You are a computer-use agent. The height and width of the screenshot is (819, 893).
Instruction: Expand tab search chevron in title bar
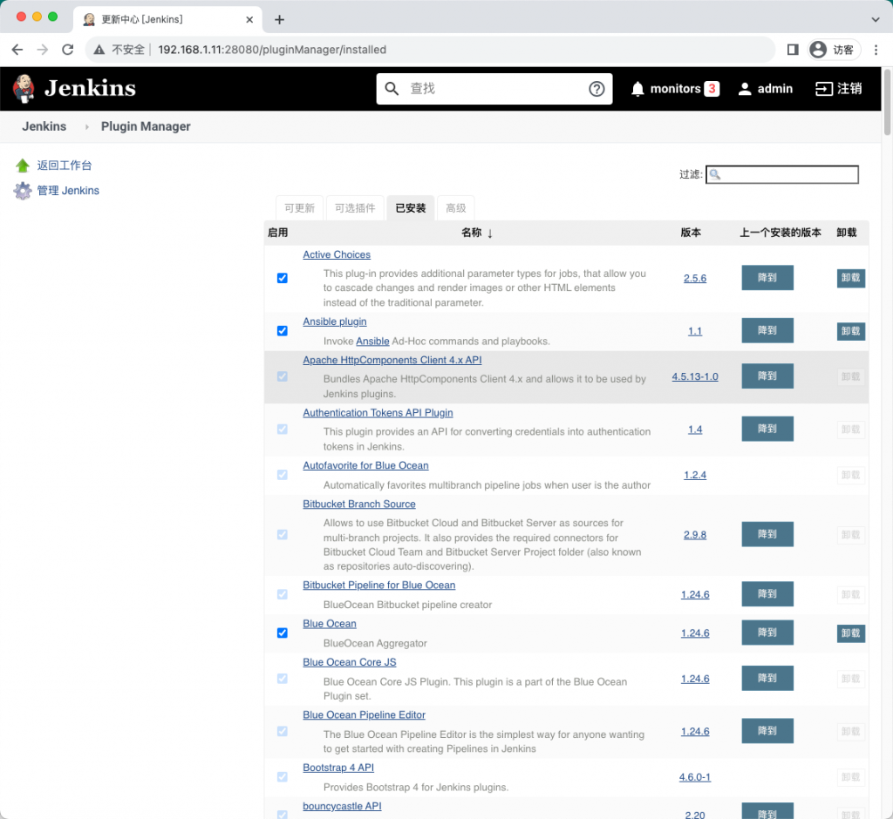(x=876, y=19)
